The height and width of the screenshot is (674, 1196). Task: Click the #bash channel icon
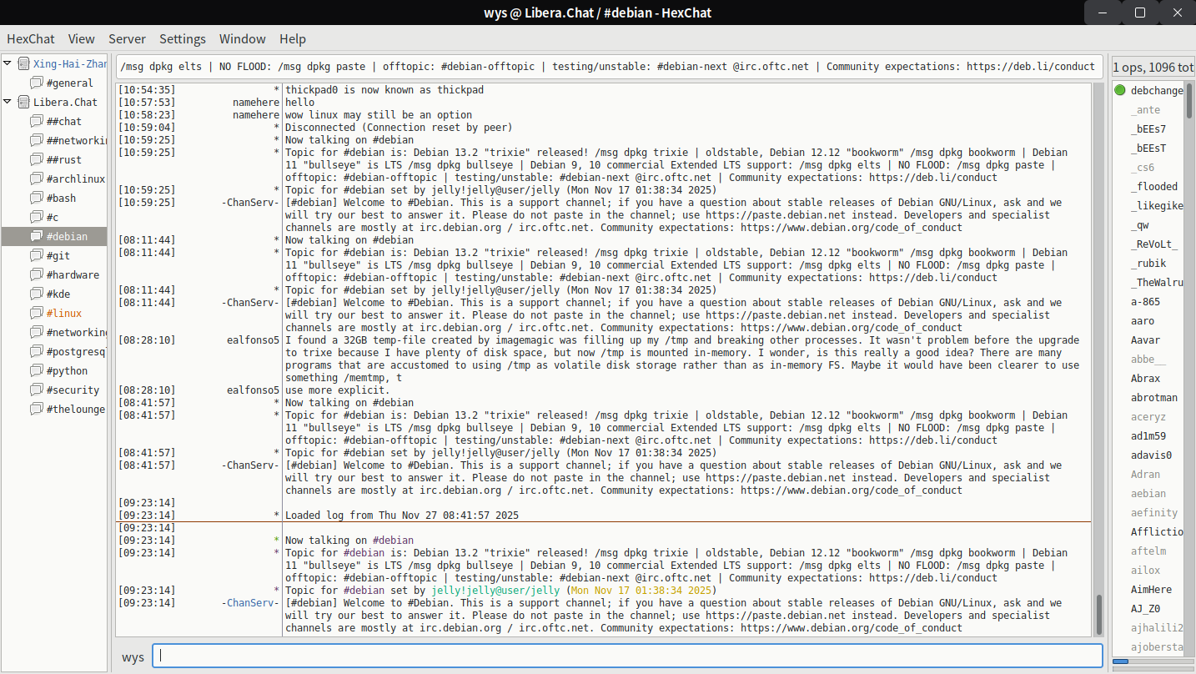pyautogui.click(x=36, y=198)
